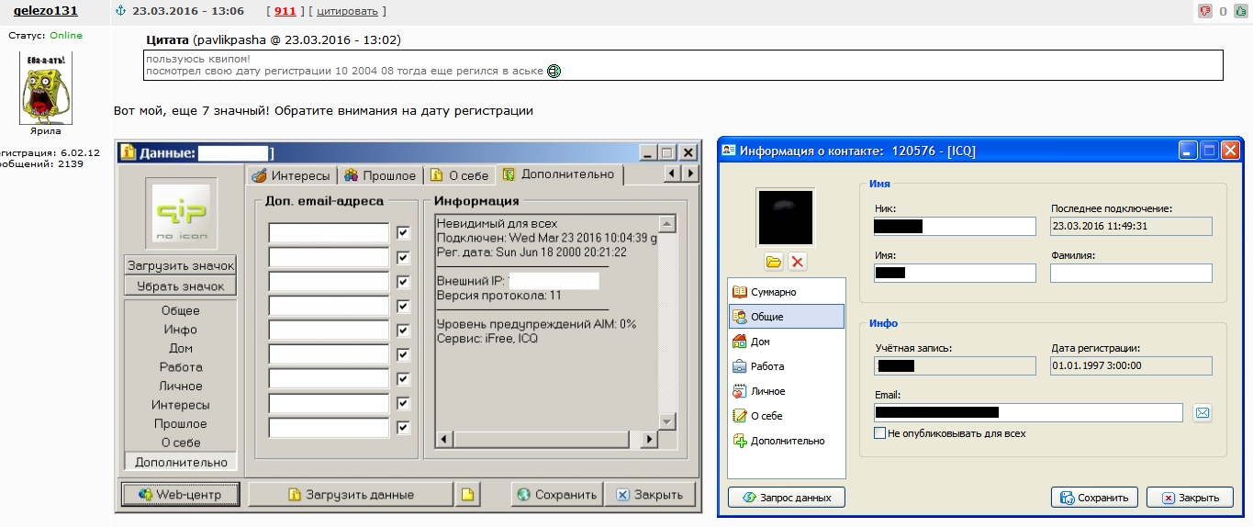Select Дом in the Данные side list

(180, 348)
